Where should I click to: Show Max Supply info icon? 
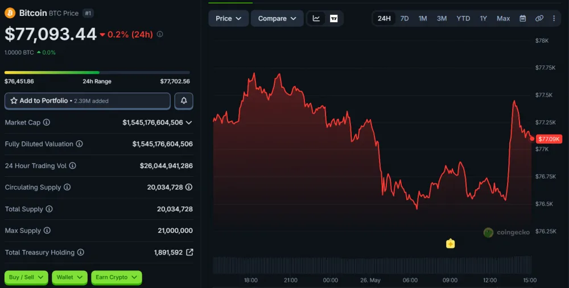(47, 231)
